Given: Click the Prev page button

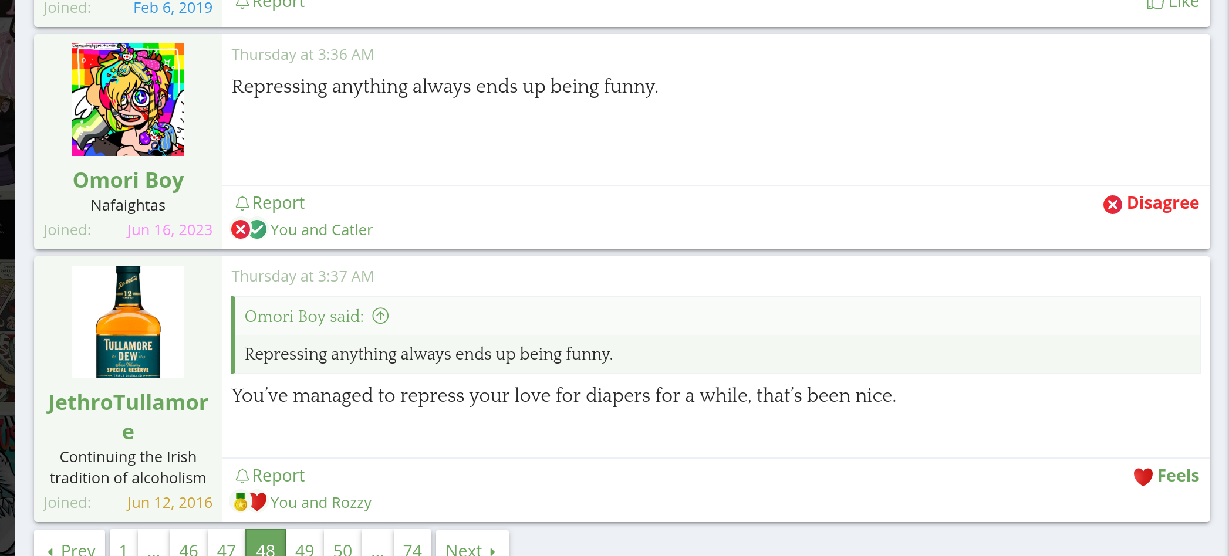Looking at the screenshot, I should 70,549.
